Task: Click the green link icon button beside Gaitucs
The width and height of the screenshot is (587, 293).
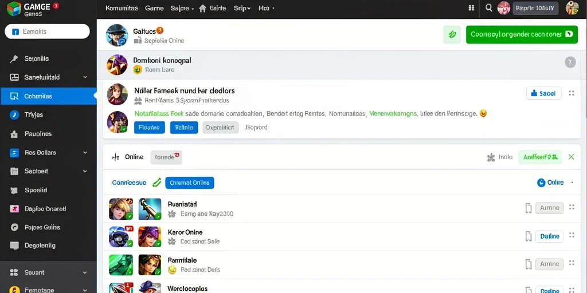Action: click(x=452, y=34)
